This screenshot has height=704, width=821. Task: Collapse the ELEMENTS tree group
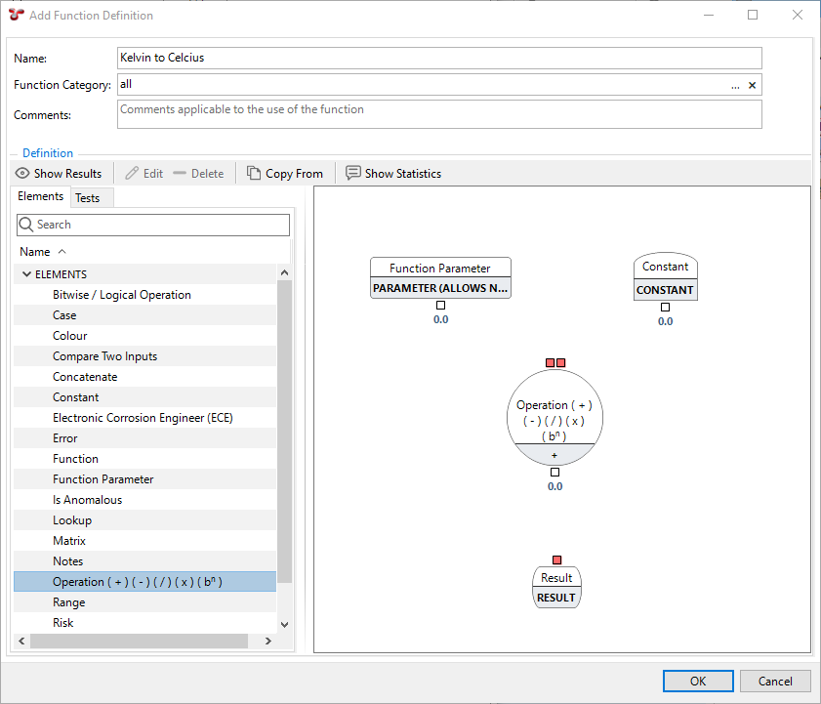click(x=26, y=274)
